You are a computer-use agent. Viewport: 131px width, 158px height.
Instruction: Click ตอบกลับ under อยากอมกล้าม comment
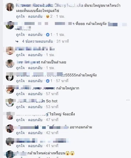coord(35,133)
